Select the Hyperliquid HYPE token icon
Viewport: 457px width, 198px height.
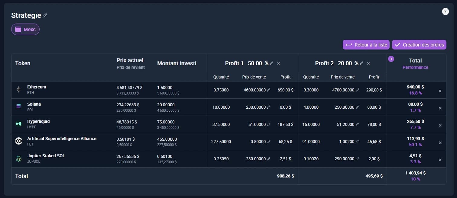tap(18, 124)
